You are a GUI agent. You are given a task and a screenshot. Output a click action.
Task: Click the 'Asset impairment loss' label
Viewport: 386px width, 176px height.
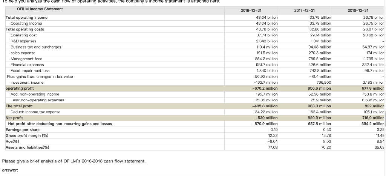tap(30, 71)
